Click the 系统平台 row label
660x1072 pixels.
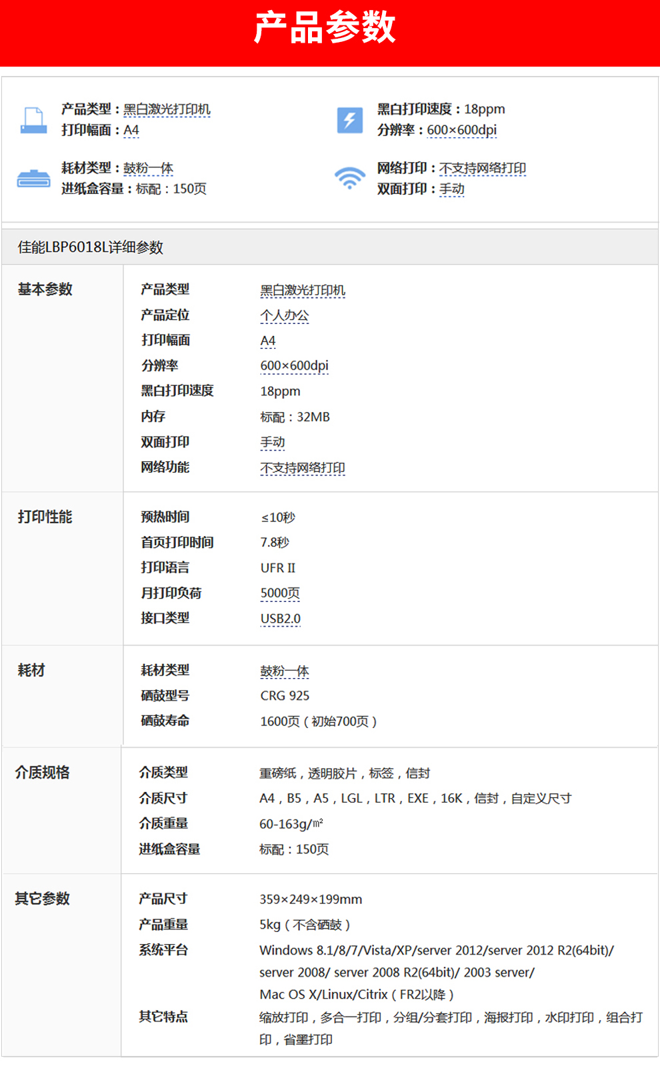coord(163,950)
